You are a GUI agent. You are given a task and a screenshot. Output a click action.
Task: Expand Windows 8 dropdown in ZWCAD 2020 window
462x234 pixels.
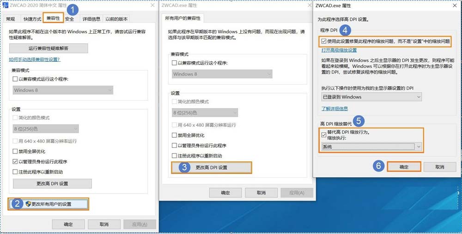[63, 90]
